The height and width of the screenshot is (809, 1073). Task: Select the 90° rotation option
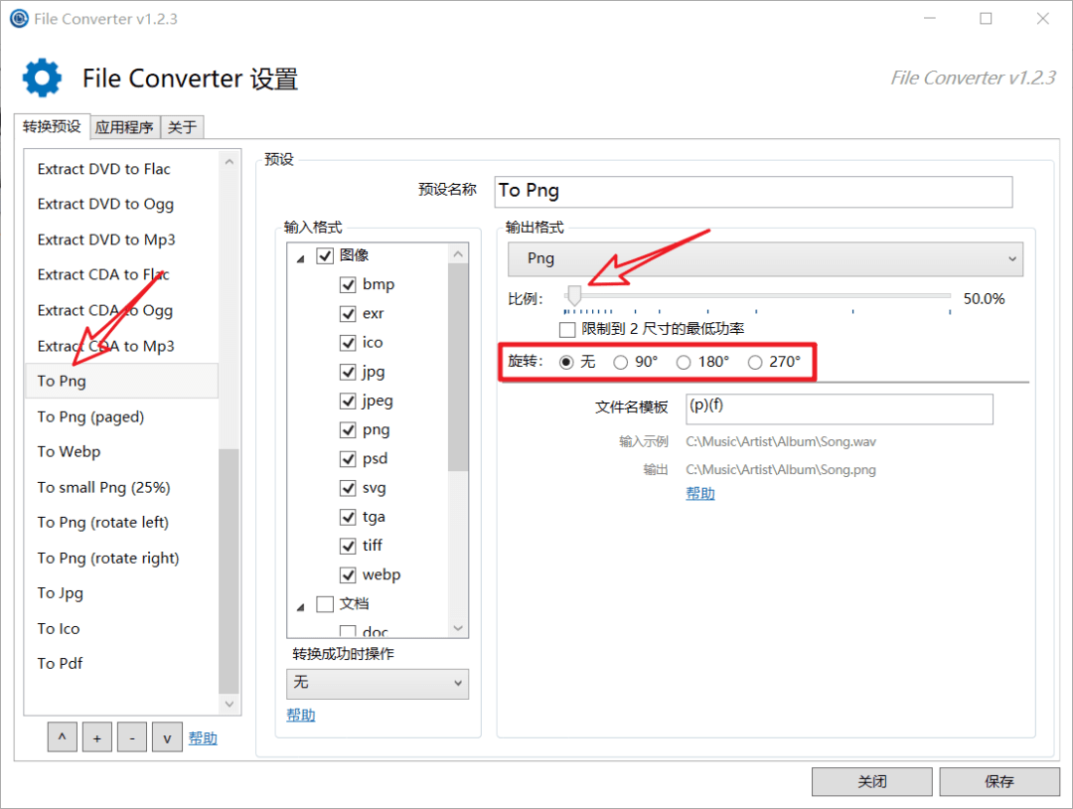click(x=621, y=362)
